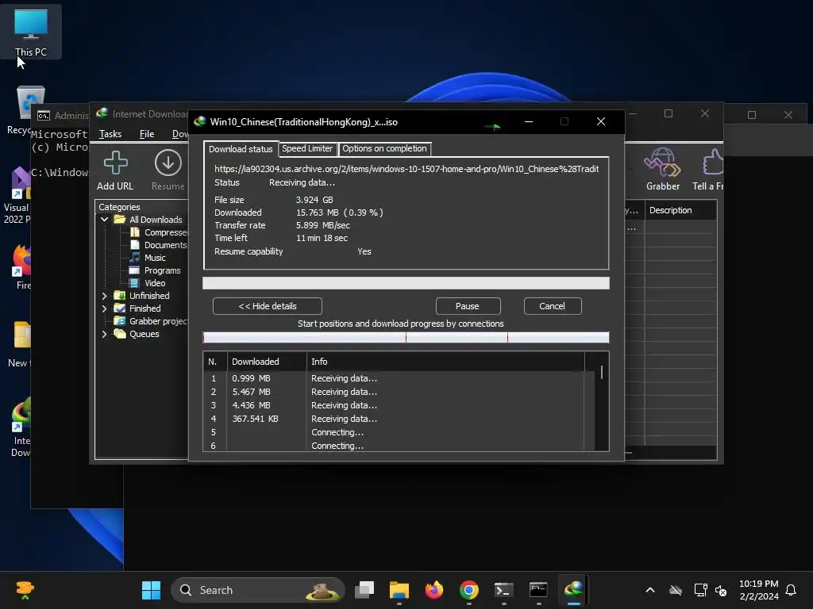
Task: Open the File menu in IDM
Action: tap(147, 134)
